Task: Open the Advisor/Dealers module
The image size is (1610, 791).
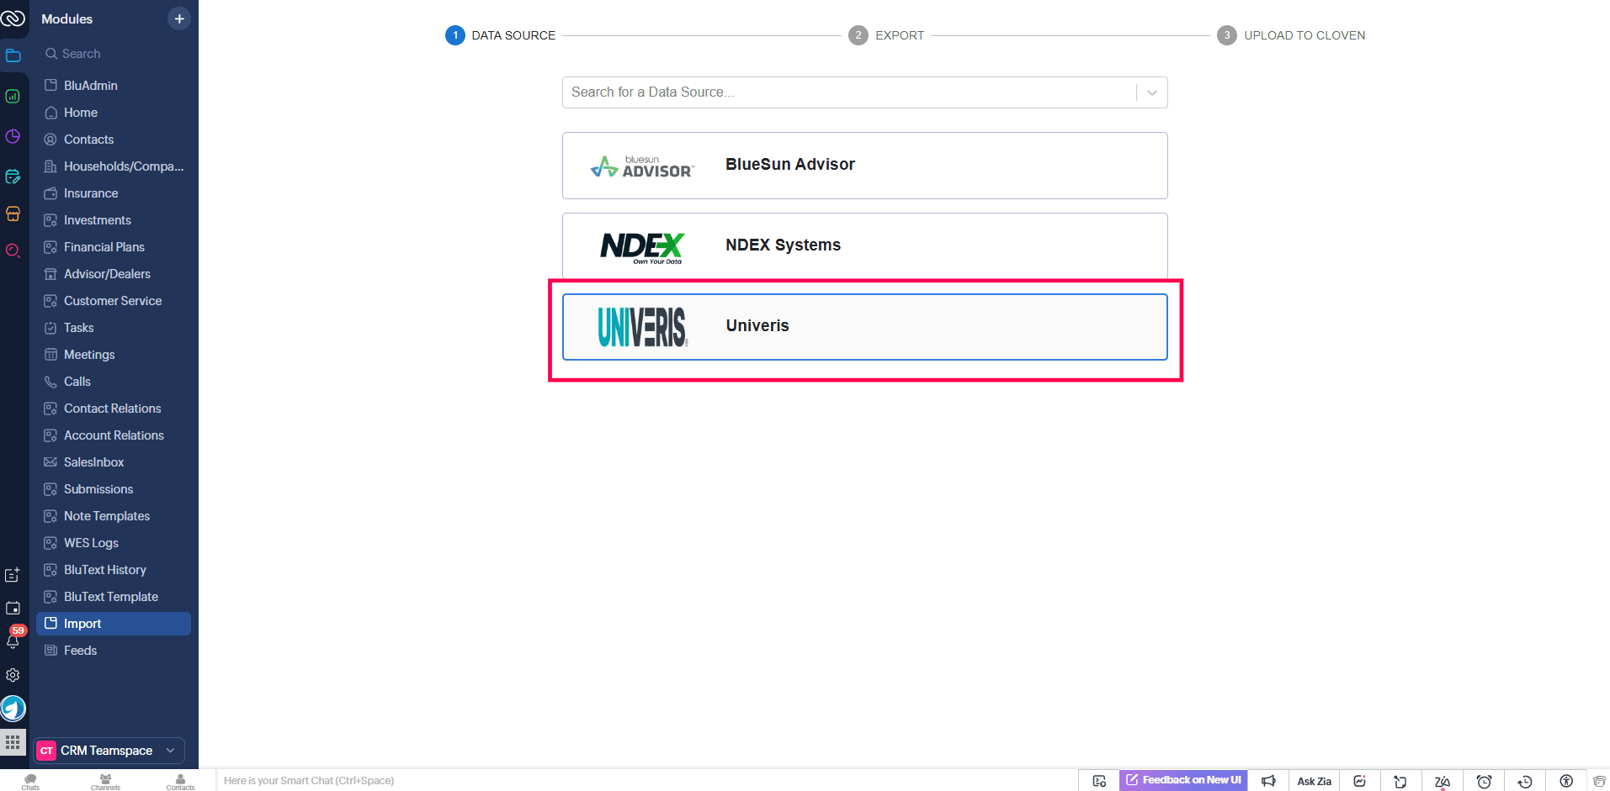Action: tap(114, 274)
